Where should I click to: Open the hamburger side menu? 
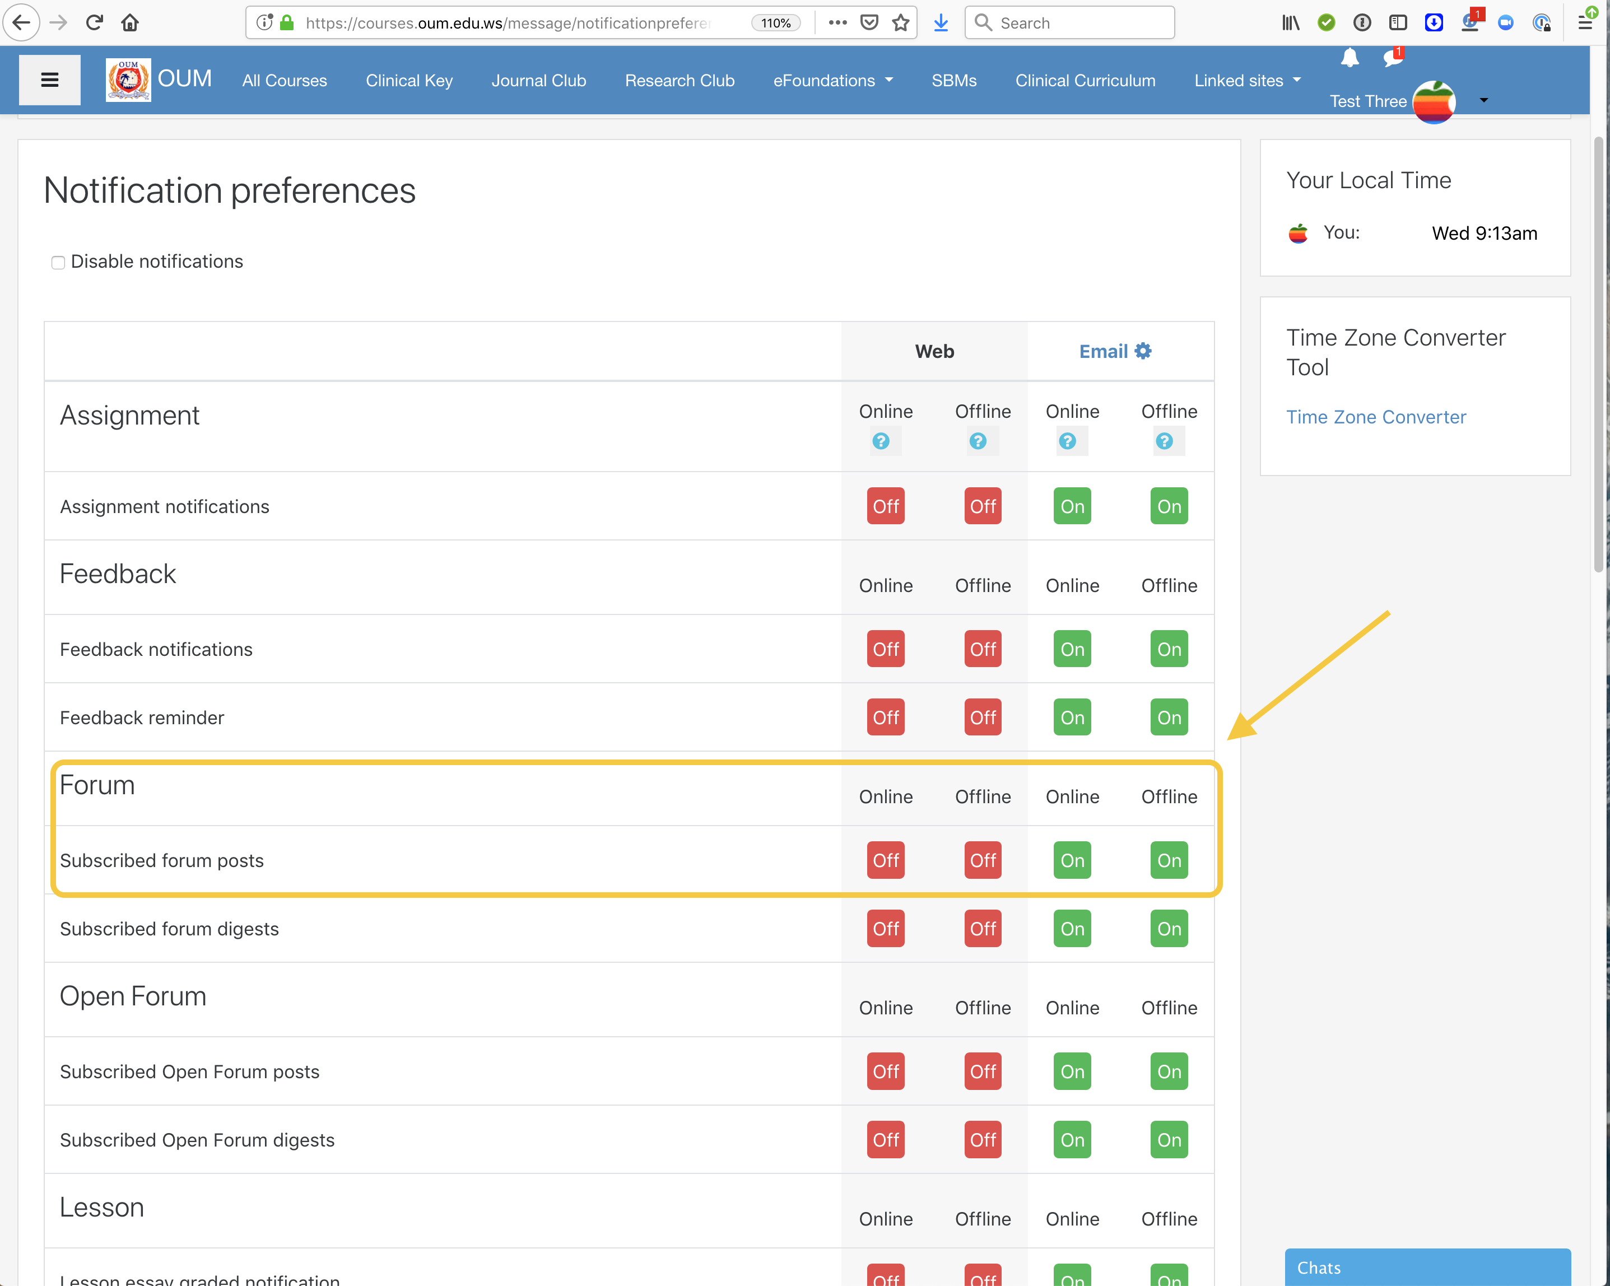(x=49, y=80)
